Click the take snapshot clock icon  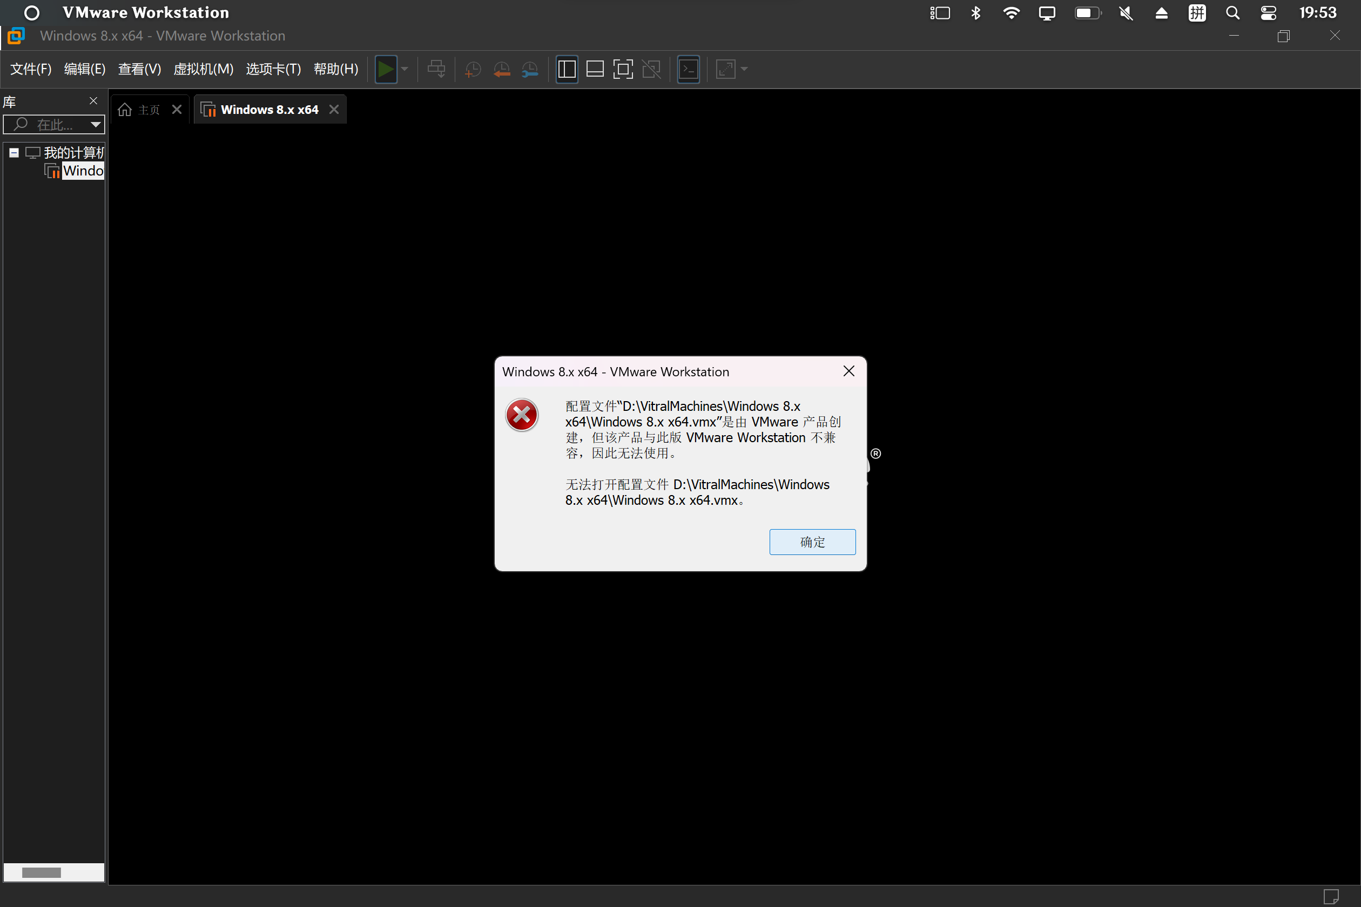pyautogui.click(x=473, y=70)
